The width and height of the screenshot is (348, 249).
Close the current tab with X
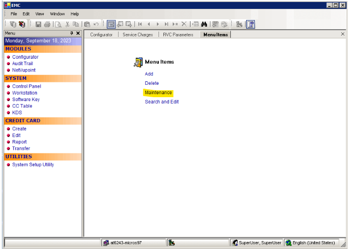click(x=343, y=34)
